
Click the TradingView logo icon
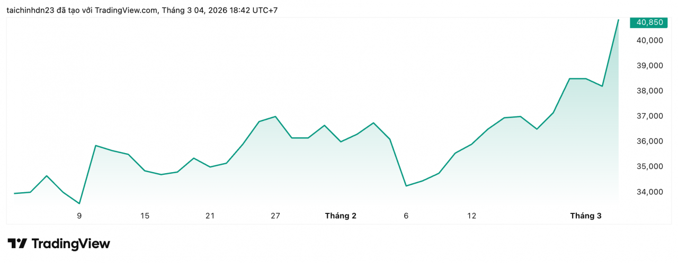click(x=17, y=243)
